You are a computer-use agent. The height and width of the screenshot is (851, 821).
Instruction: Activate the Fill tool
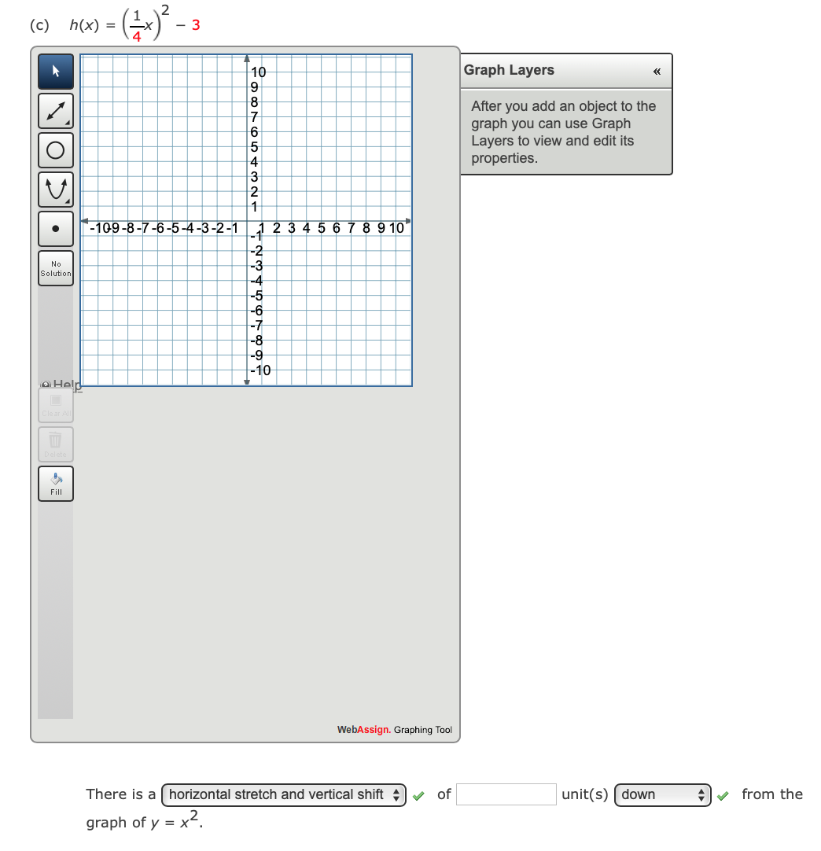pyautogui.click(x=55, y=483)
